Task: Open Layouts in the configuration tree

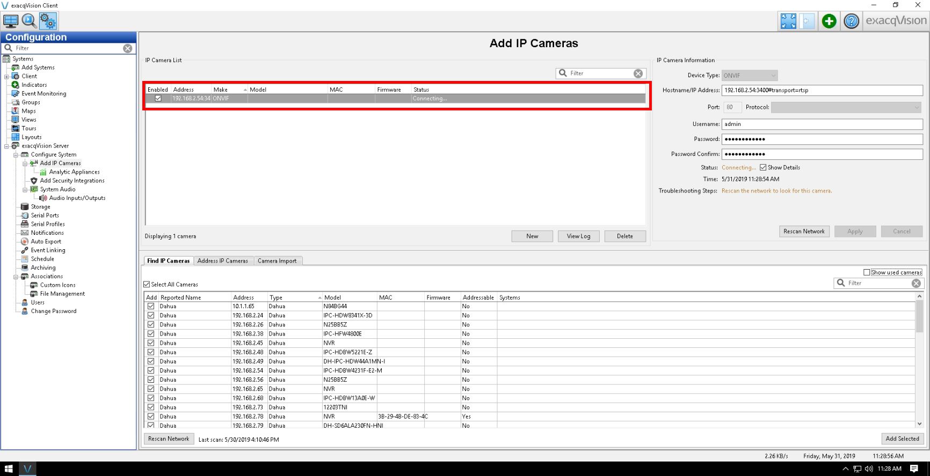Action: [x=31, y=137]
